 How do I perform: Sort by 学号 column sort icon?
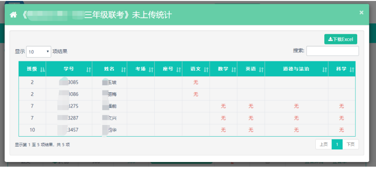coord(89,69)
